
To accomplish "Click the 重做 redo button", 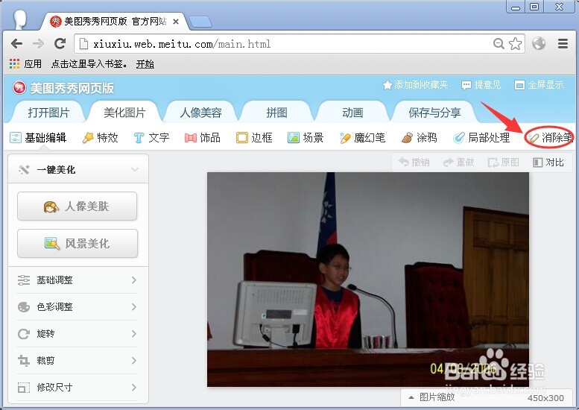I will click(458, 163).
